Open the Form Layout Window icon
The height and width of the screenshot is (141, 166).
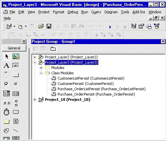click(149, 27)
